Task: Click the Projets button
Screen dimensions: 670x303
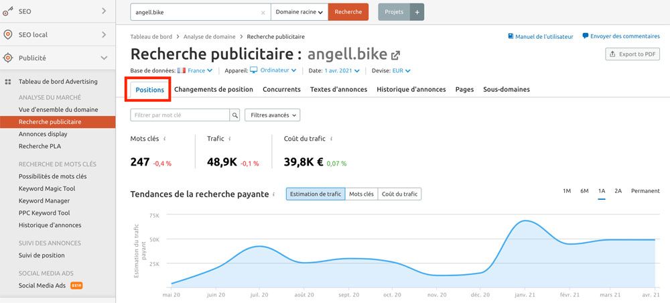Action: 394,12
